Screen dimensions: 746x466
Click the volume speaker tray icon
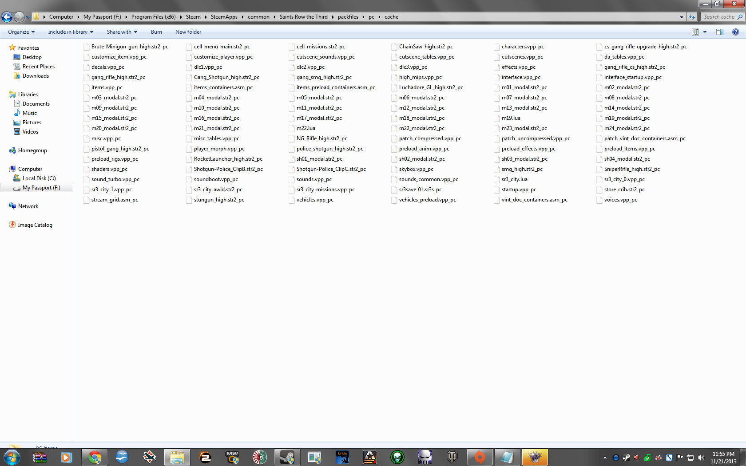tap(701, 458)
